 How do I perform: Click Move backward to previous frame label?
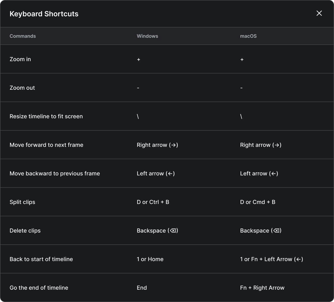click(55, 173)
